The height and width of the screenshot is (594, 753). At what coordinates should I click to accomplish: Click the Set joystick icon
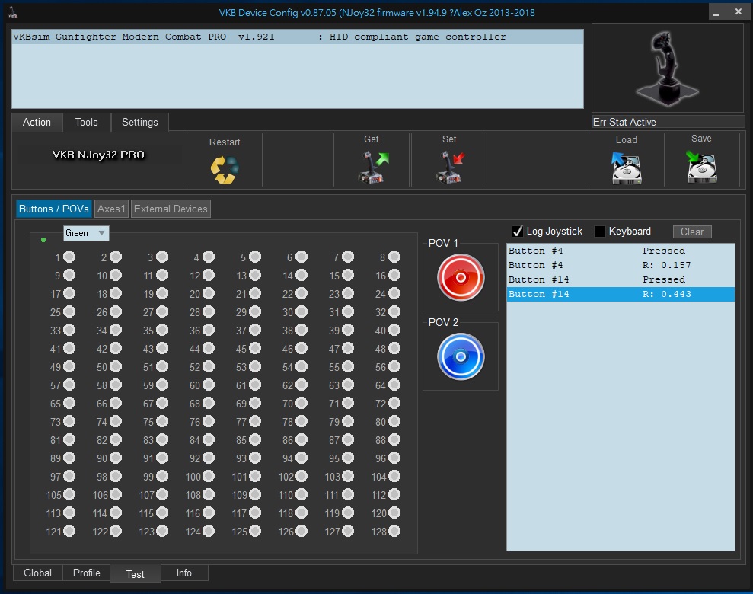450,168
